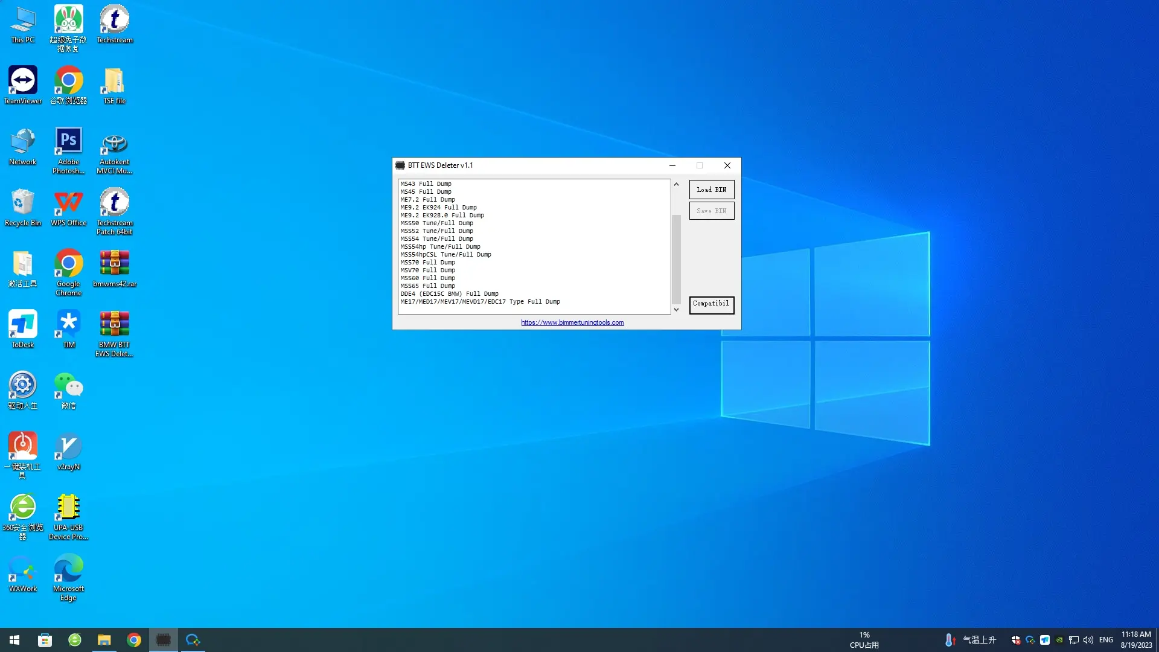Click the Load BIN button
1159x652 pixels.
point(711,190)
